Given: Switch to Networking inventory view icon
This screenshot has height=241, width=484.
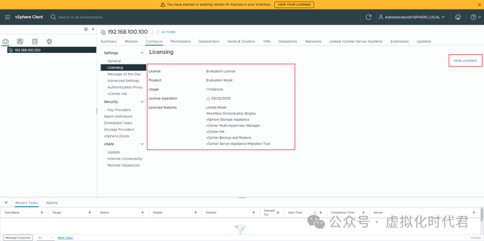Looking at the screenshot, I should [x=49, y=41].
